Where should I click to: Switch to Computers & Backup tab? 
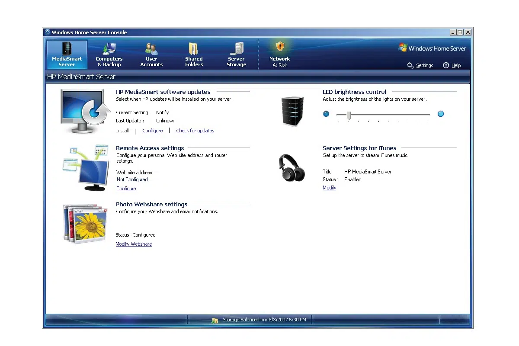pyautogui.click(x=109, y=54)
